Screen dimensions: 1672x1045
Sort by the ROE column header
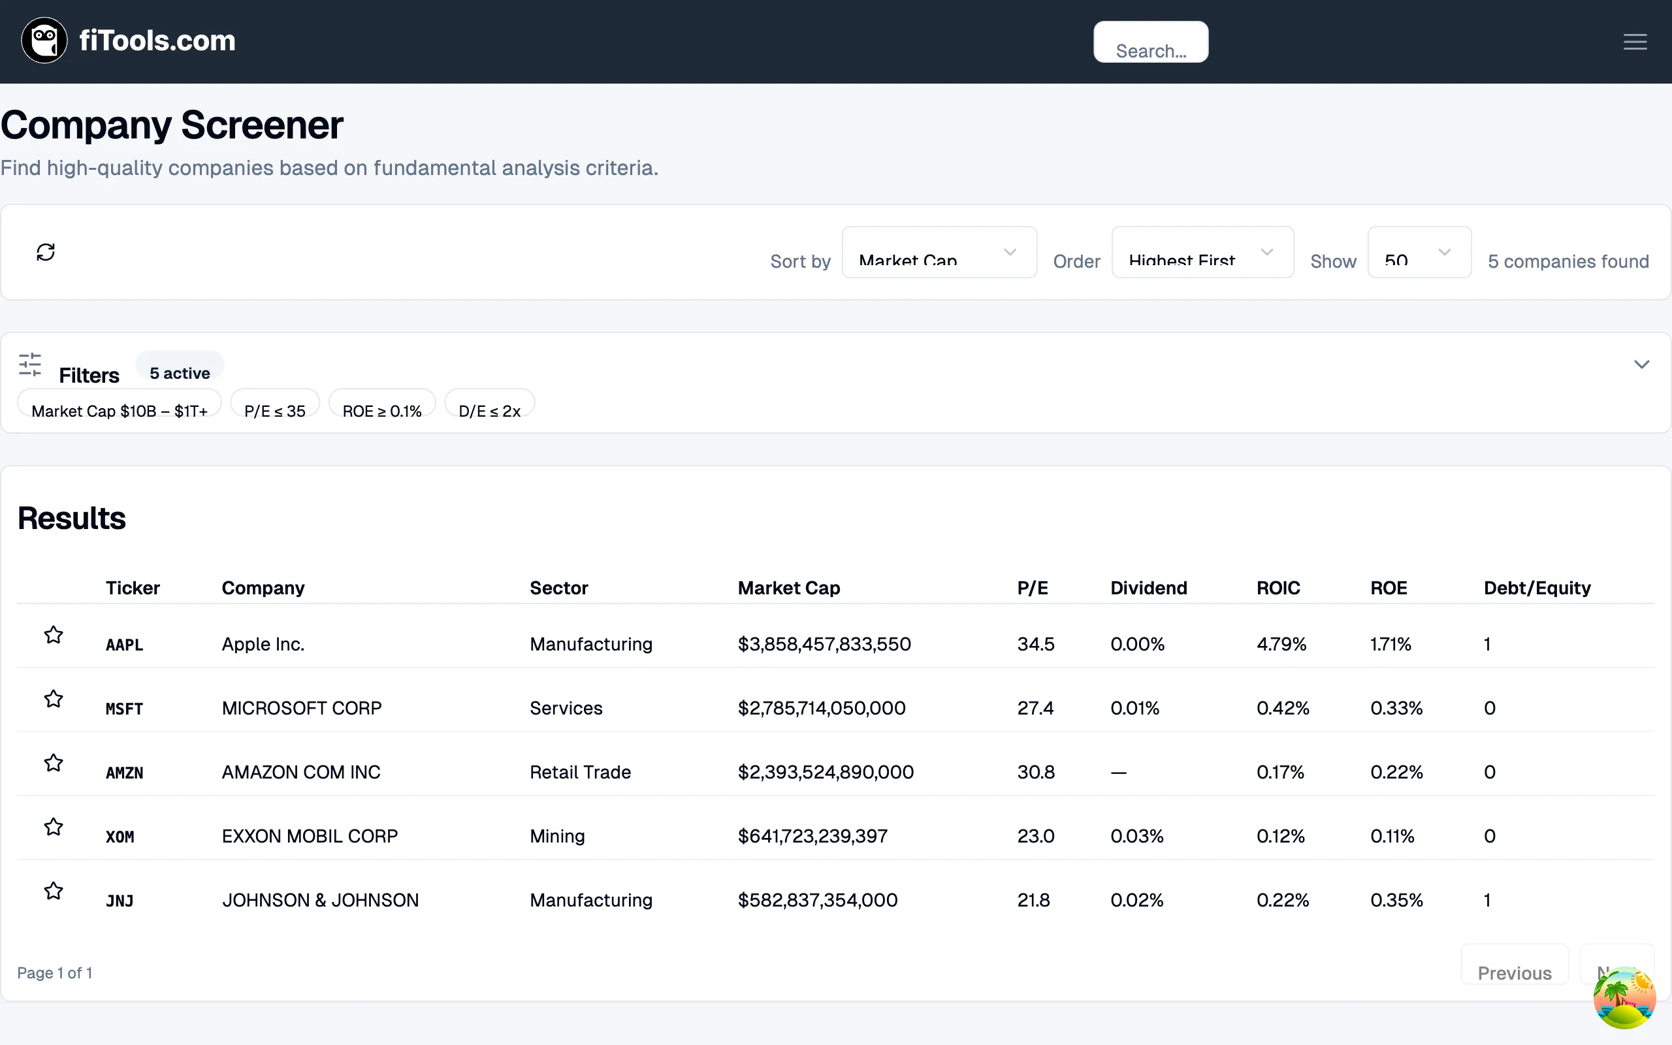1389,587
